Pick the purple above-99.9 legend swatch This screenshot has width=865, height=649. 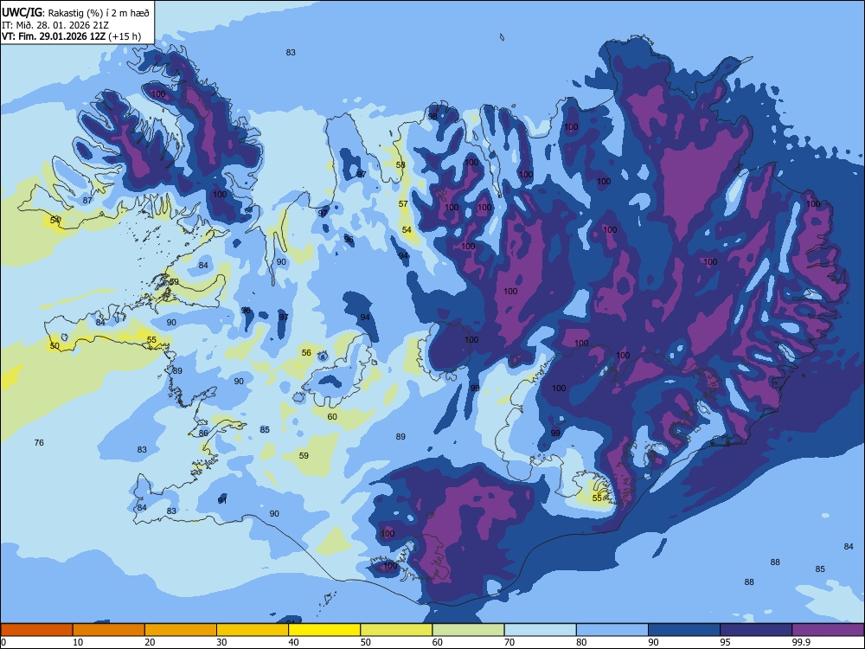click(828, 630)
